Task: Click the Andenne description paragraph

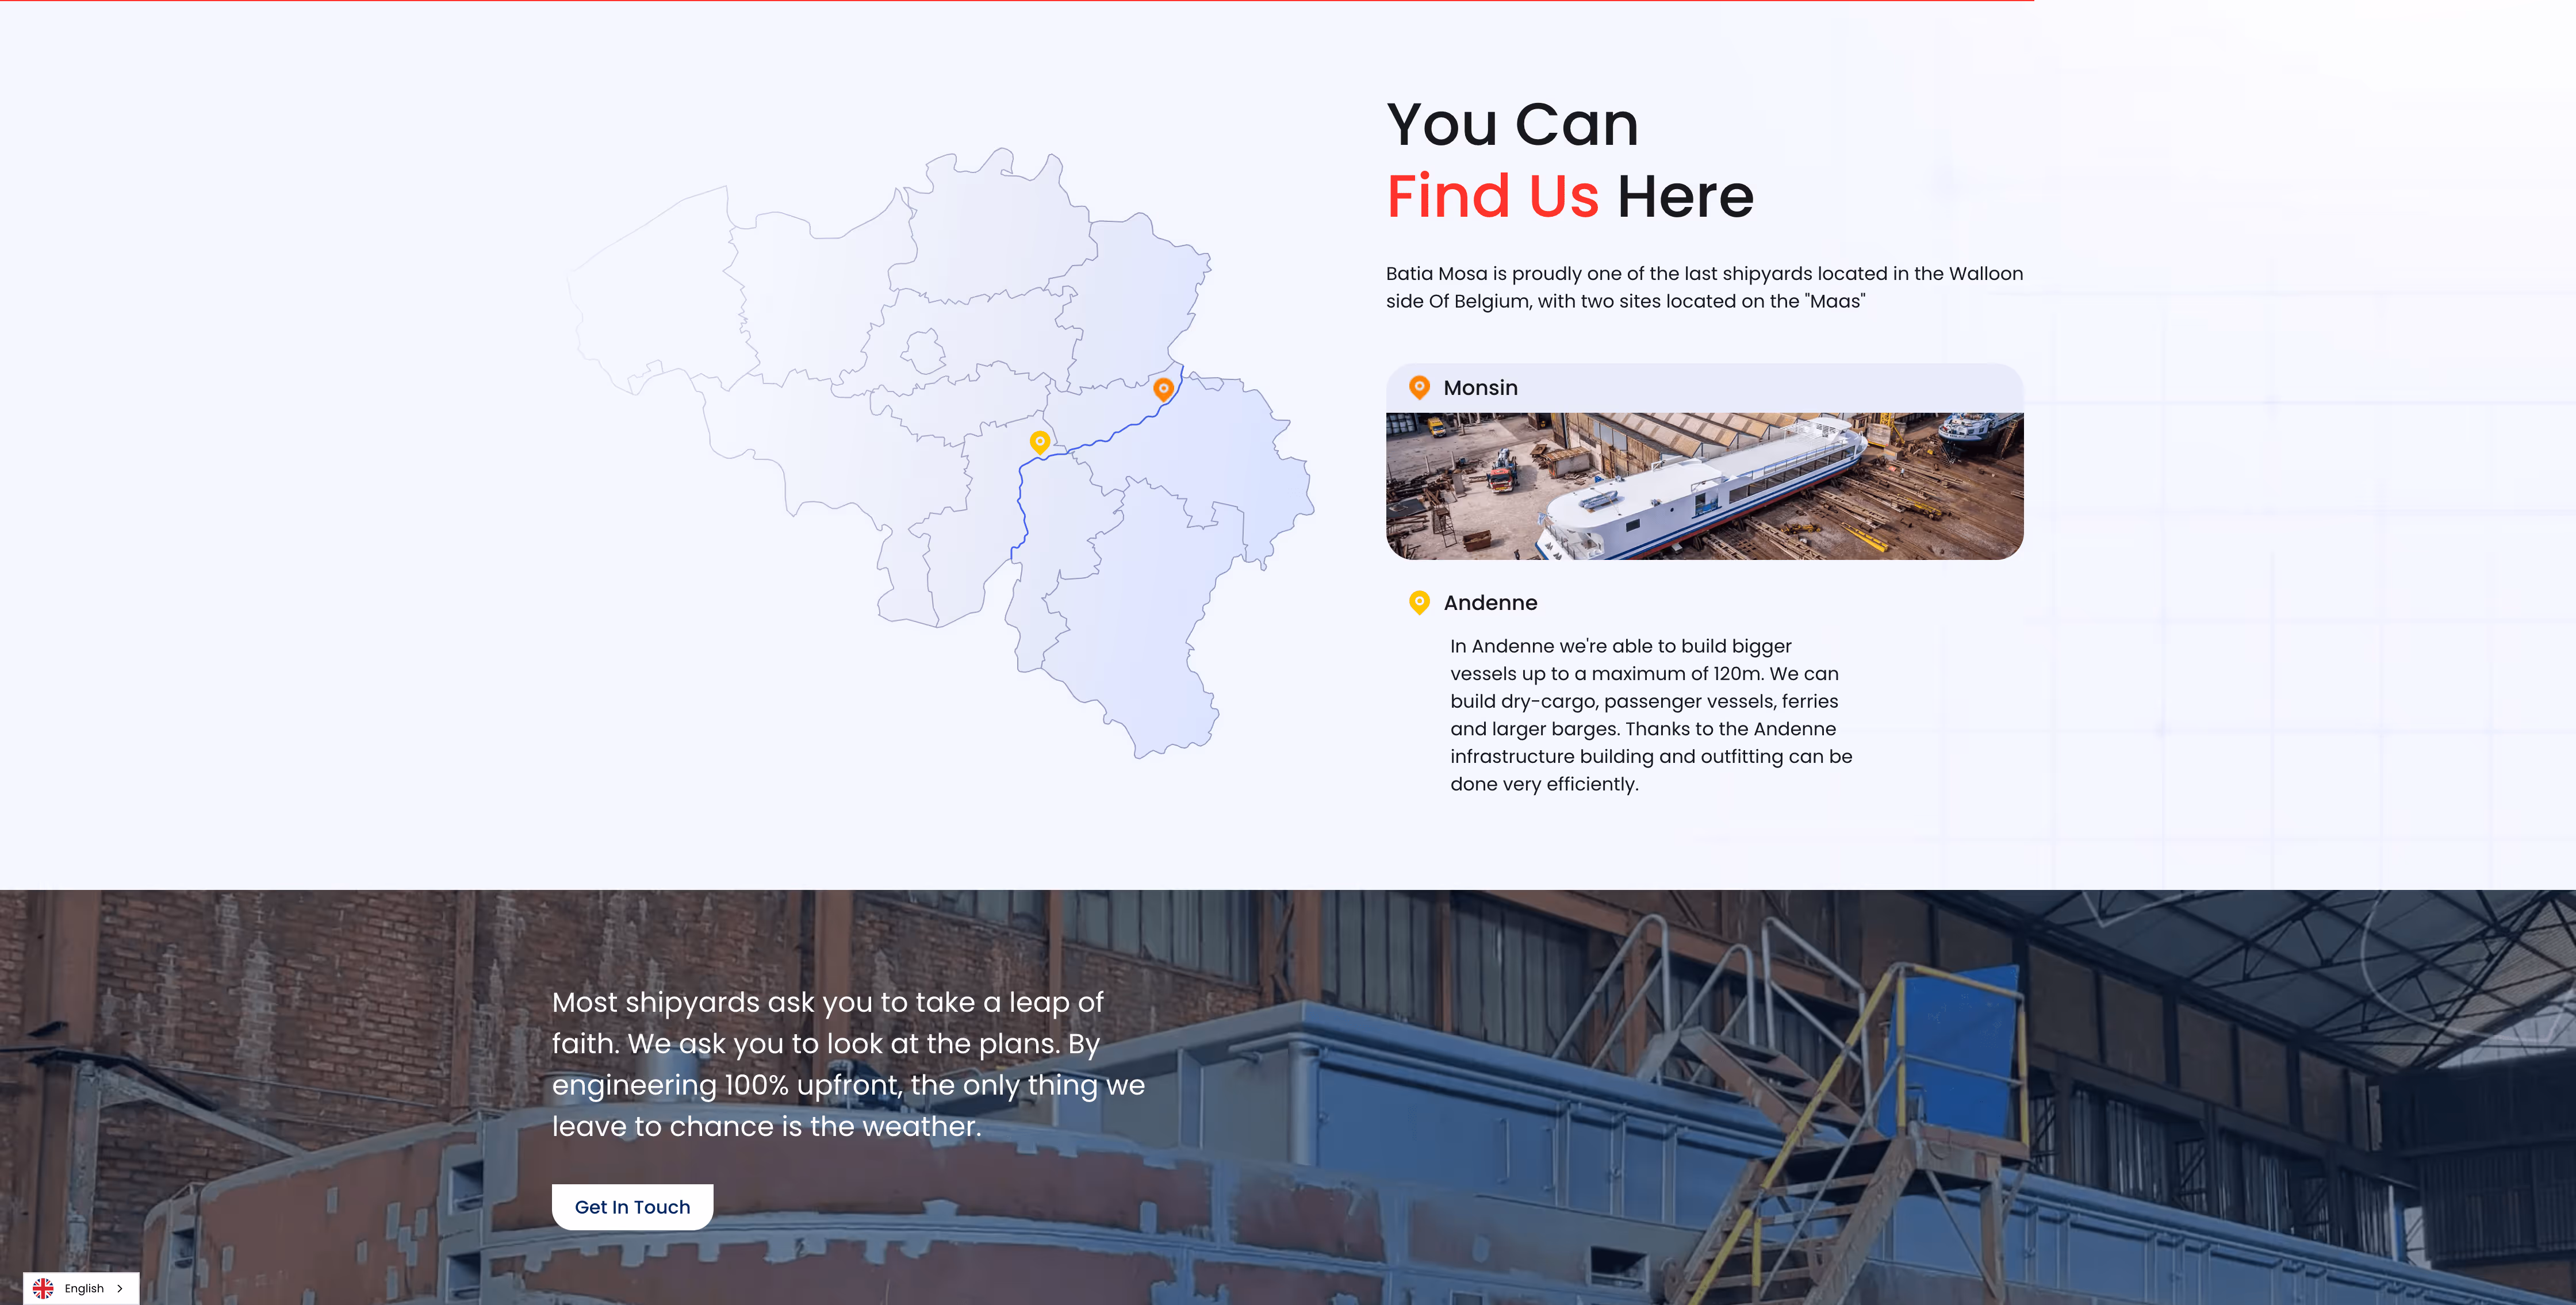Action: [1650, 715]
